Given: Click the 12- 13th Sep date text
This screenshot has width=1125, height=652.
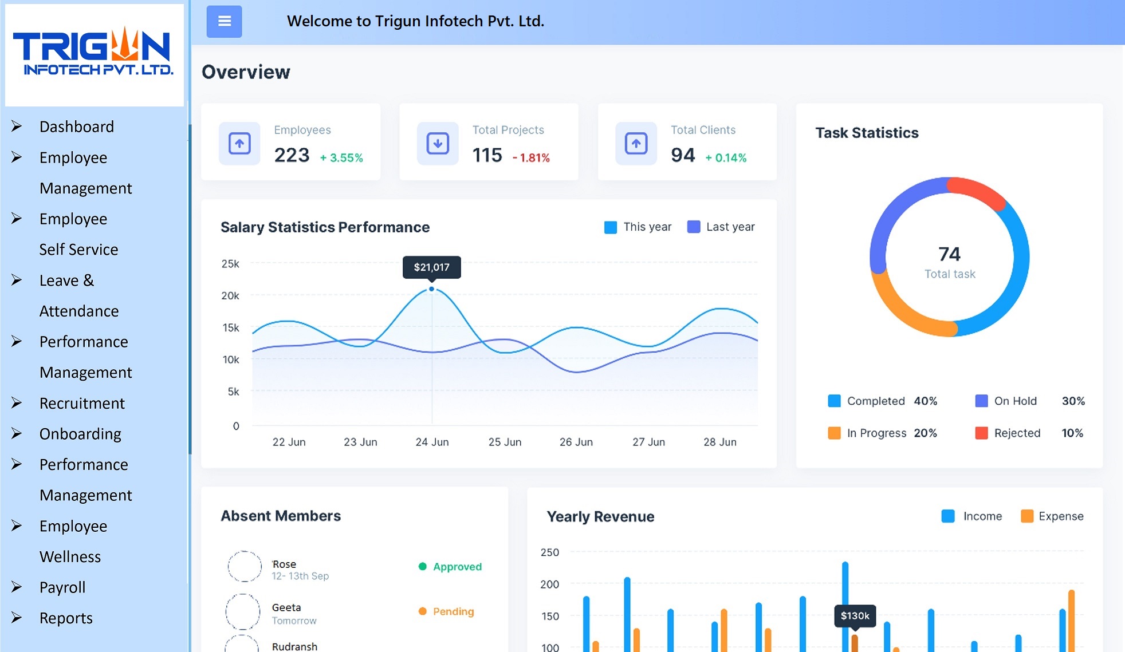Looking at the screenshot, I should (300, 576).
